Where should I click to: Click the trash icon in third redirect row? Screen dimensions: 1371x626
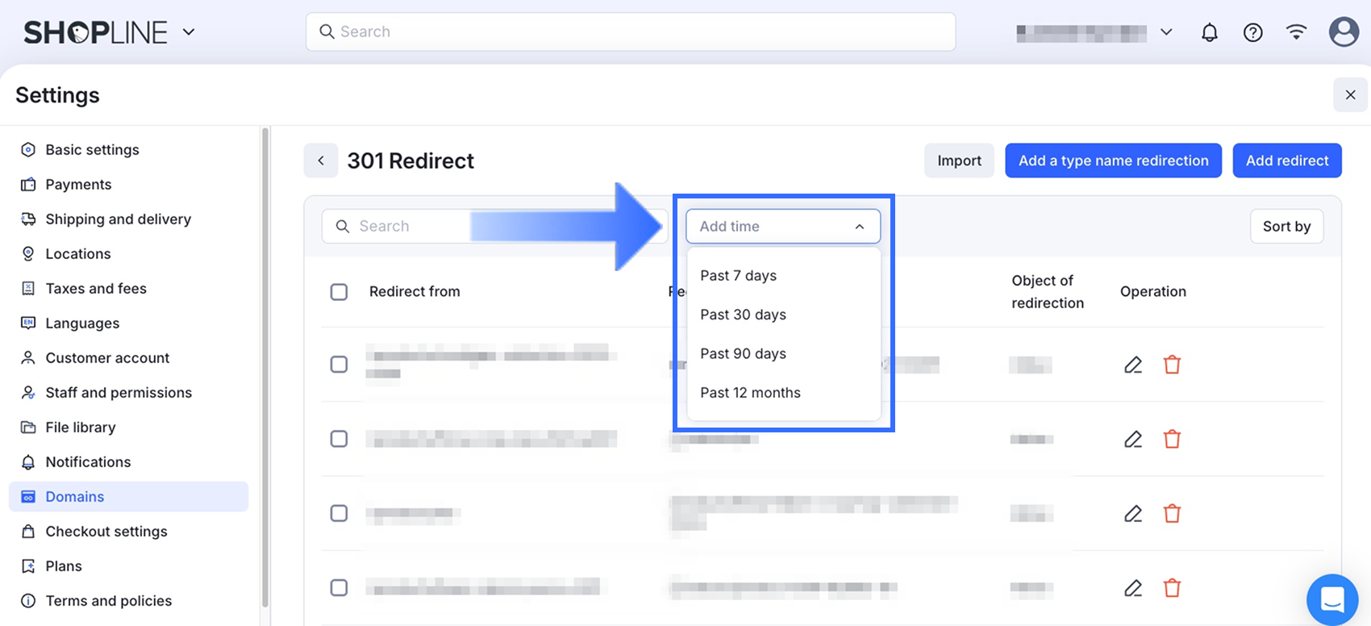[x=1172, y=513]
